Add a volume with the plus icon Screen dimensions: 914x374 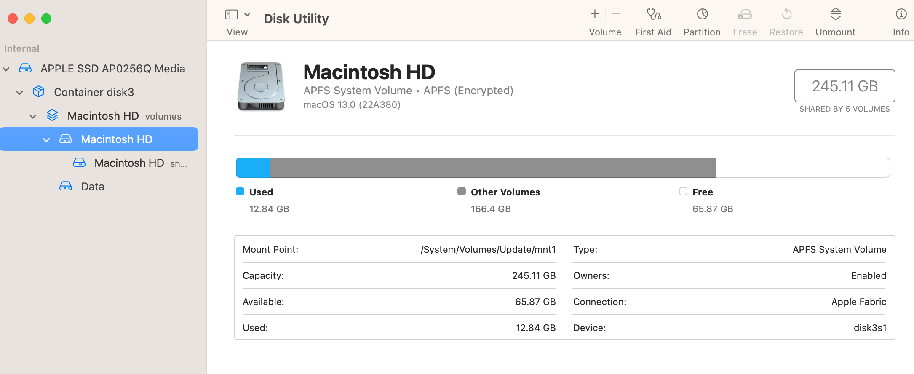[x=595, y=14]
